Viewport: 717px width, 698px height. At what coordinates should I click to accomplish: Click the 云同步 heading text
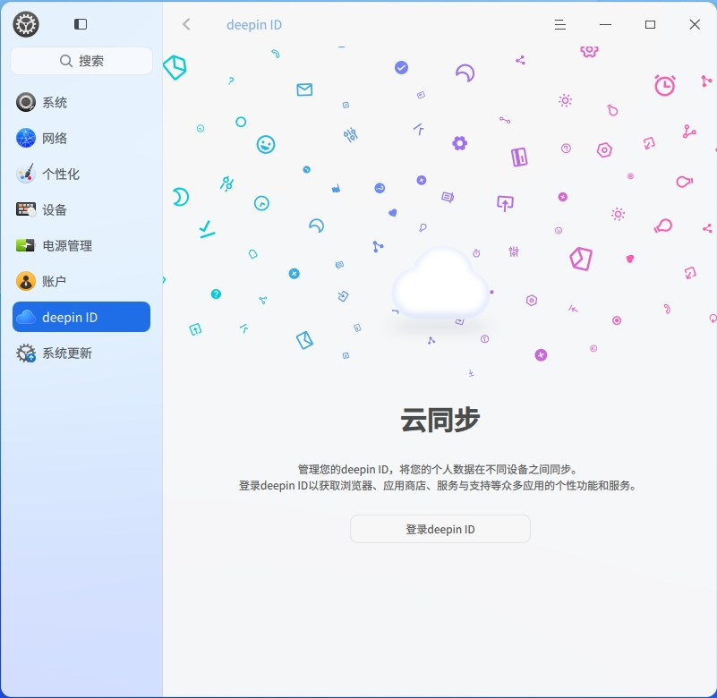[x=440, y=420]
